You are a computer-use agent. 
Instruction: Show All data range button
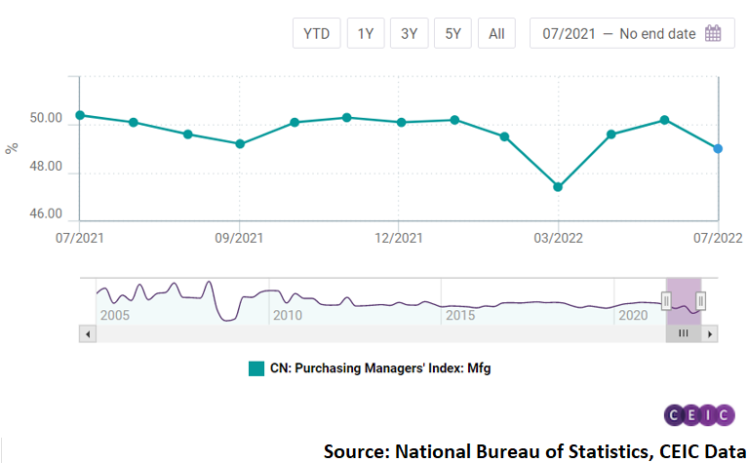(496, 33)
